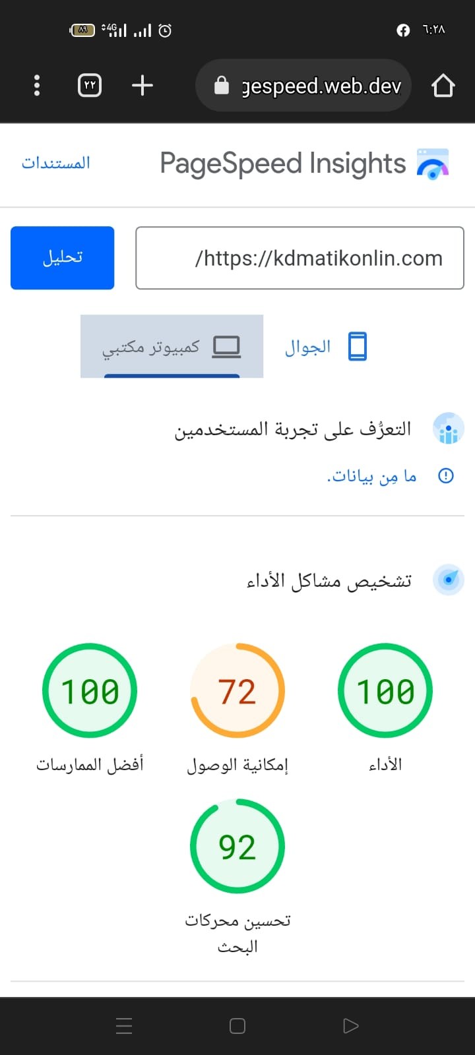Open the إمكانية الوصول accessibility score 72
This screenshot has width=475, height=1055.
click(x=237, y=691)
